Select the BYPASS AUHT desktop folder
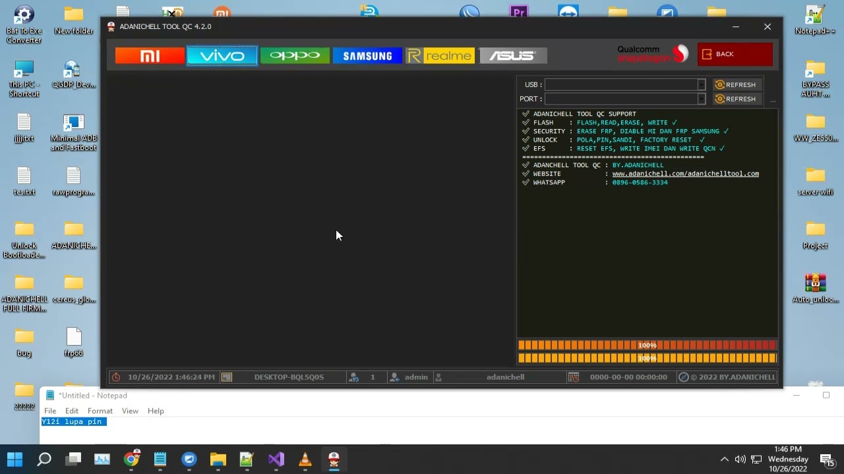 coord(815,79)
